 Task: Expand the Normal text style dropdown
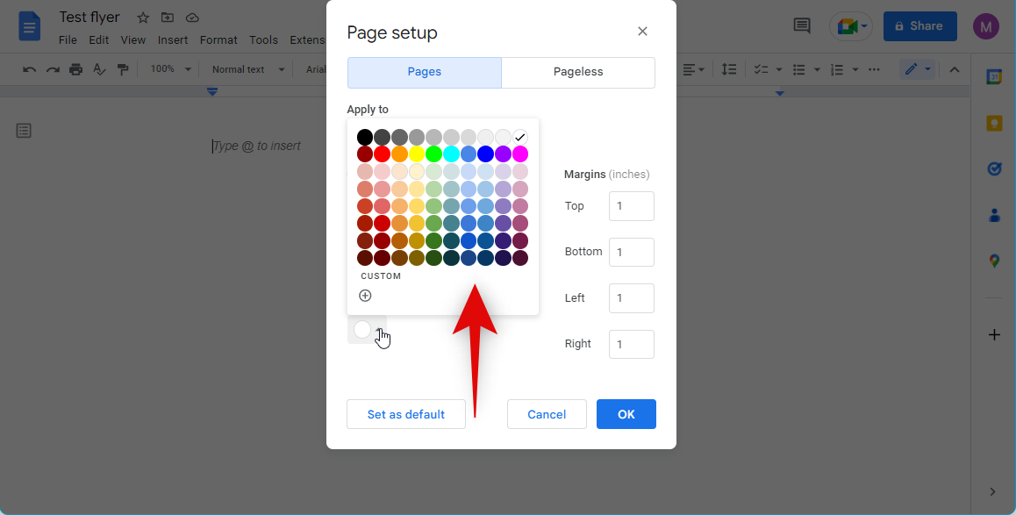point(248,69)
